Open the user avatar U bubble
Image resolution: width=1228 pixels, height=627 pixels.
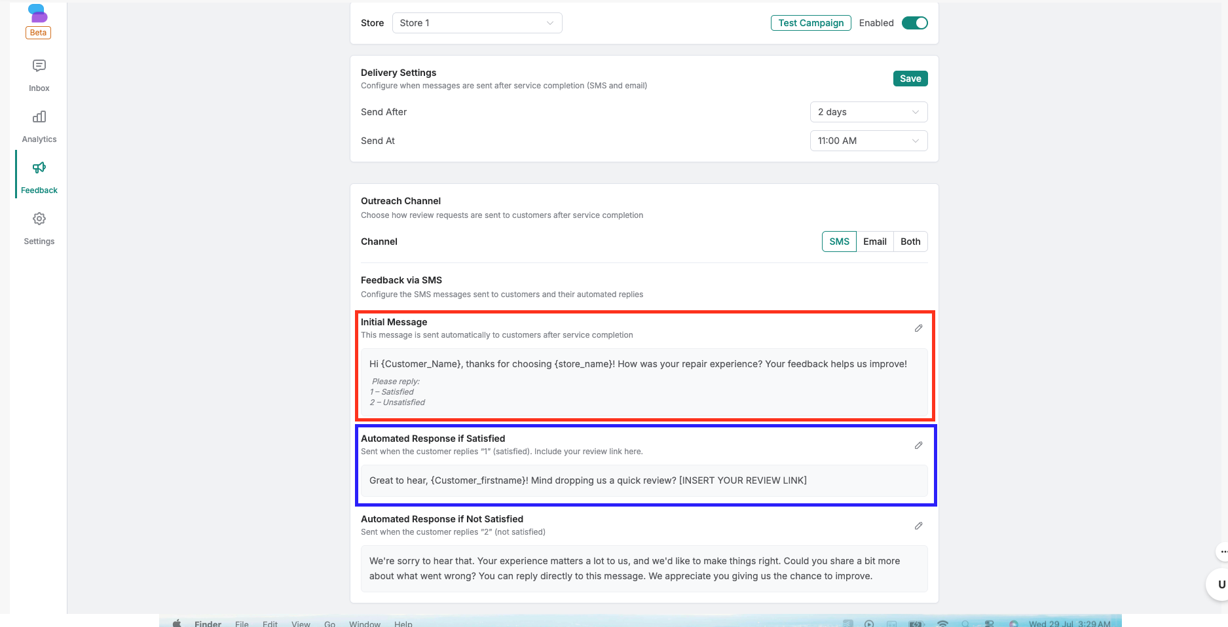pos(1218,584)
